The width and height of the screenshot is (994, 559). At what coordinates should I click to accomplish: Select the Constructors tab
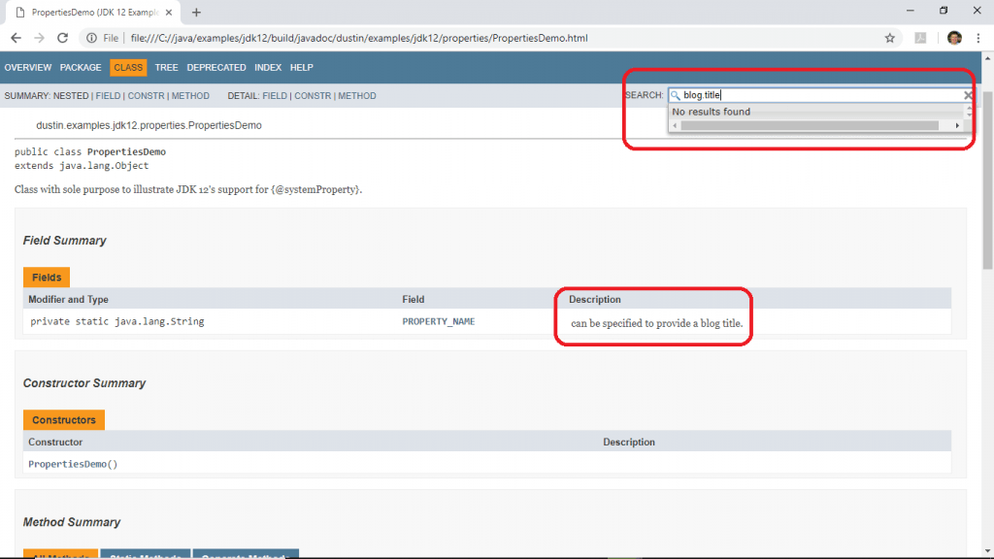(x=64, y=419)
